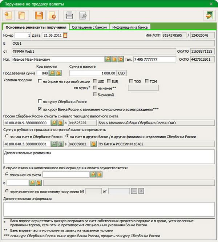
Task: Click the 'Дополнительная информация' text area
Action: [109, 209]
